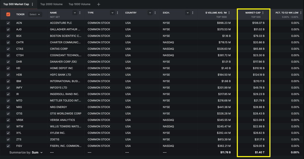This screenshot has width=304, height=159.
Task: Uncheck the BSX row checkbox
Action: pyautogui.click(x=8, y=36)
